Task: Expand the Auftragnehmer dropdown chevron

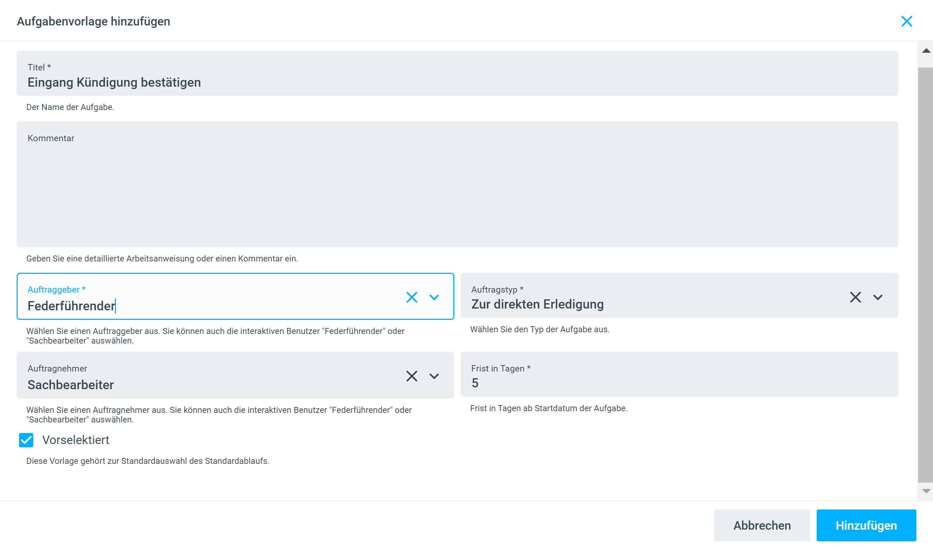Action: pos(434,376)
